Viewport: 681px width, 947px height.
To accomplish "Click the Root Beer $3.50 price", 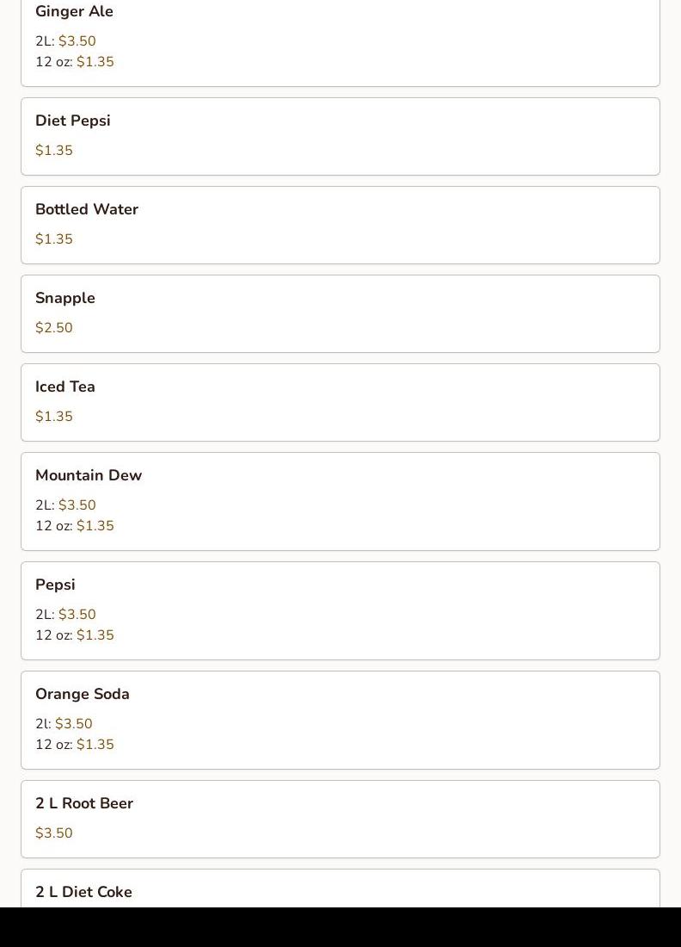I will point(54,833).
